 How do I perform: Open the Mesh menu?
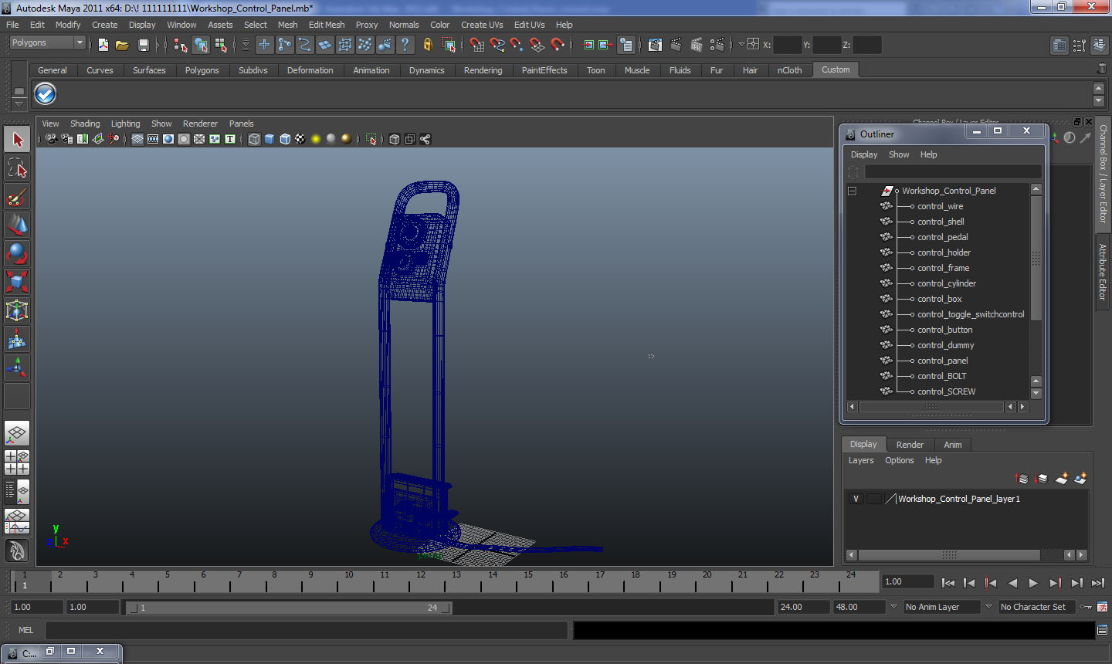[287, 25]
